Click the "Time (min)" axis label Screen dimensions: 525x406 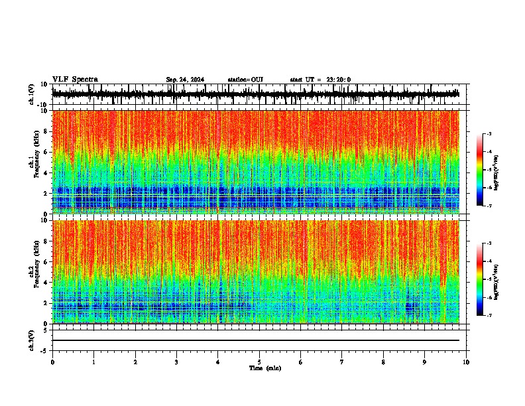[265, 368]
